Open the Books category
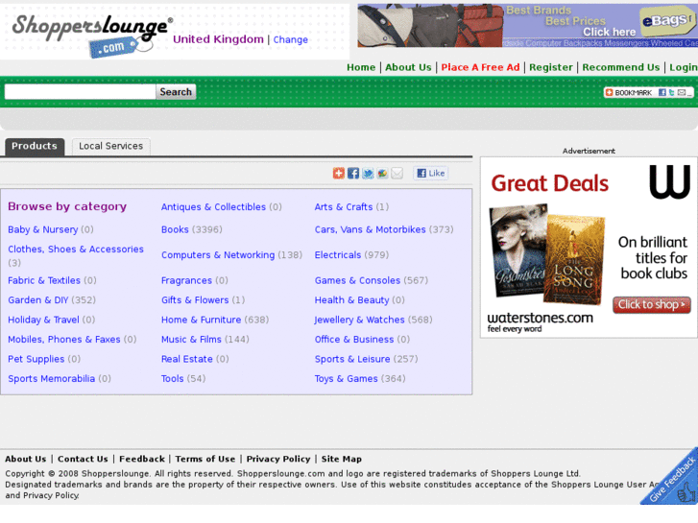 click(x=175, y=229)
